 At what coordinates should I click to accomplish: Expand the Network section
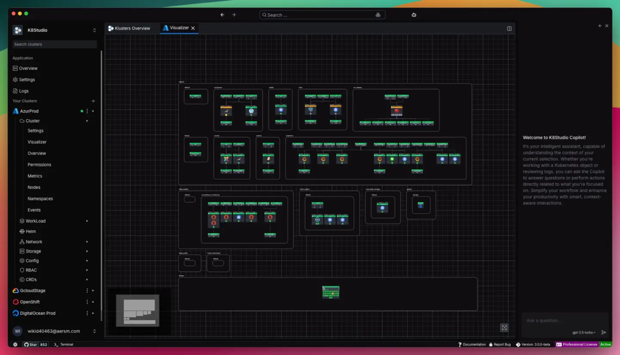pos(87,242)
